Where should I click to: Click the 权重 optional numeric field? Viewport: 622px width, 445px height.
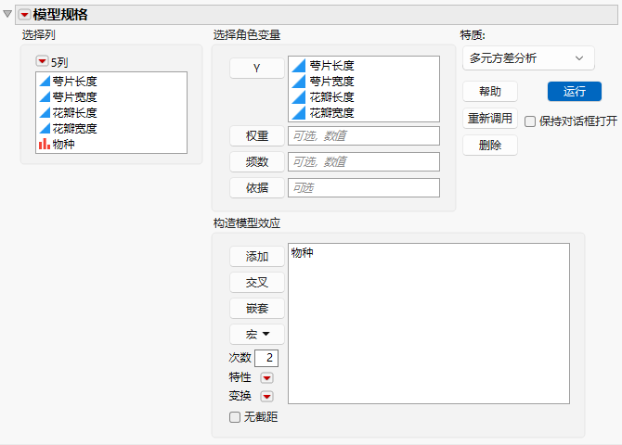364,136
